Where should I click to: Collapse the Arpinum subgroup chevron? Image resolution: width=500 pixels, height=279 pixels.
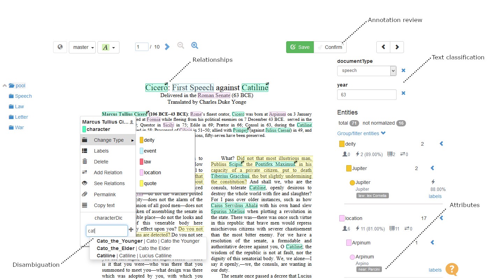[x=432, y=242]
